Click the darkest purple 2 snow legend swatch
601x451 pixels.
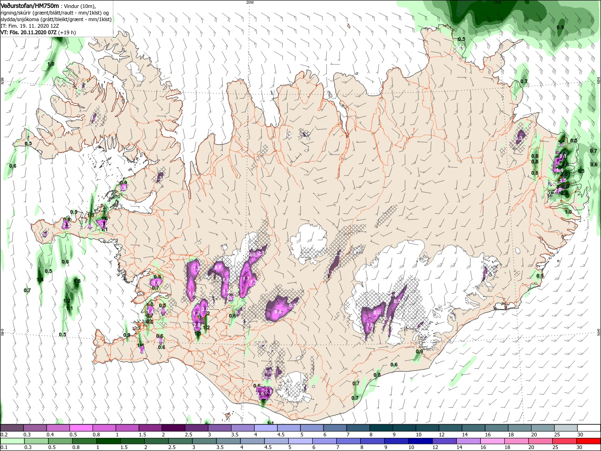[173, 428]
